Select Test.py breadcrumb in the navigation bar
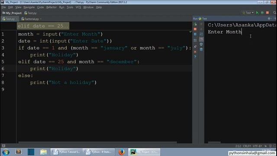Viewport: 277px width, 156px height. point(30,13)
